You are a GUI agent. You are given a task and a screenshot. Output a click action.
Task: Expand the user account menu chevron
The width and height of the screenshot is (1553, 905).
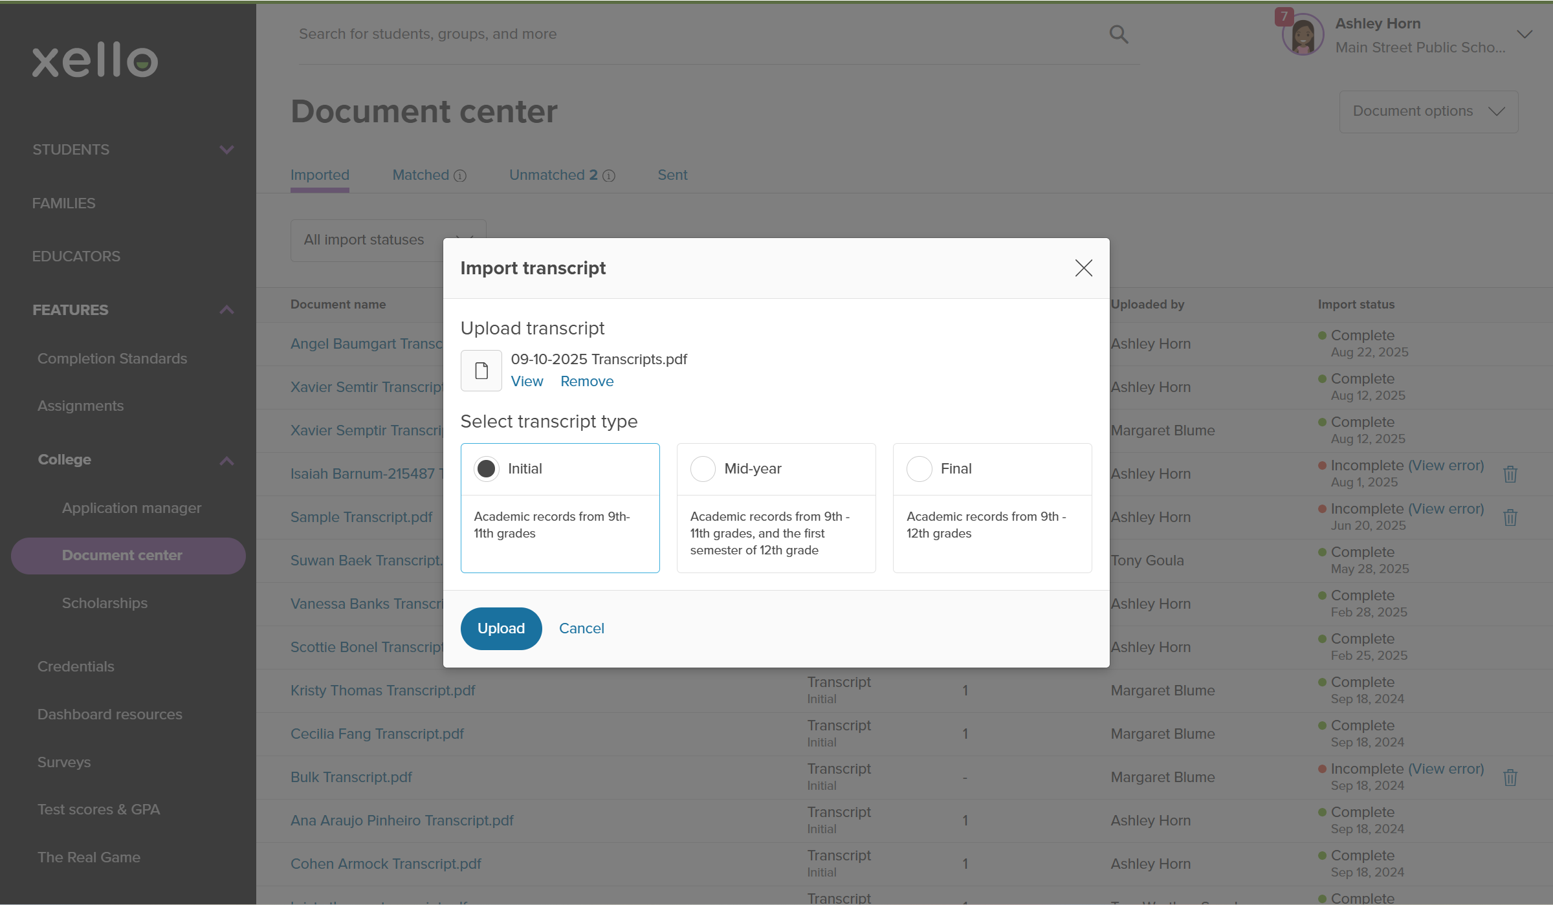click(1525, 34)
